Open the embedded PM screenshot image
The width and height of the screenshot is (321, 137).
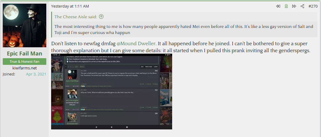[x=112, y=92]
